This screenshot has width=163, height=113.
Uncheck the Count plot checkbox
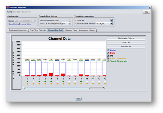(x=108, y=50)
